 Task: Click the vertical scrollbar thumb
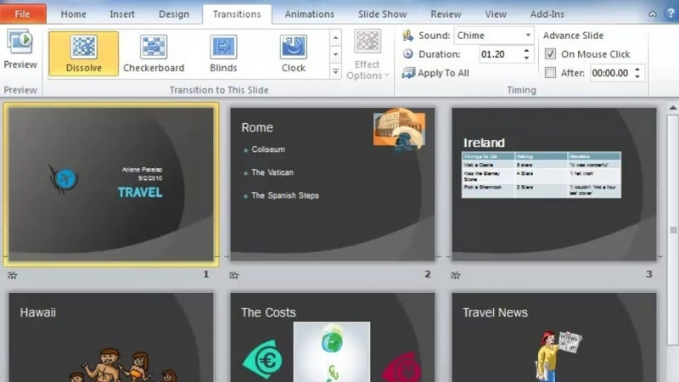672,230
